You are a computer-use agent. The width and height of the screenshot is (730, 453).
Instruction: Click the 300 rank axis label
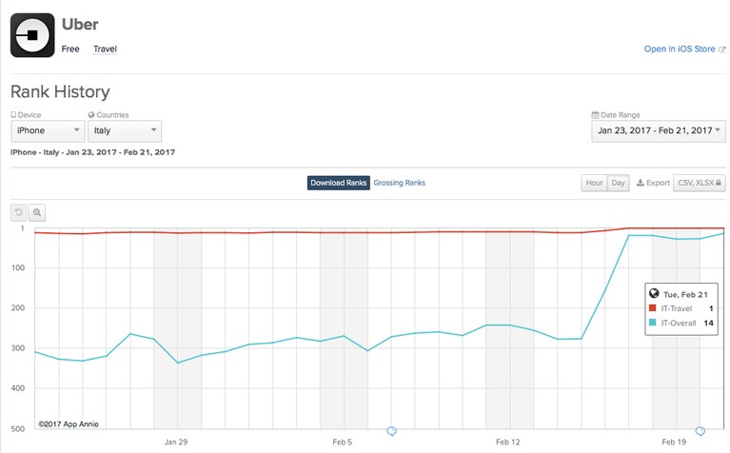coord(18,348)
